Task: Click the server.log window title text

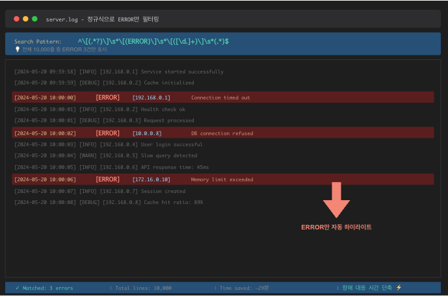Action: coord(102,19)
